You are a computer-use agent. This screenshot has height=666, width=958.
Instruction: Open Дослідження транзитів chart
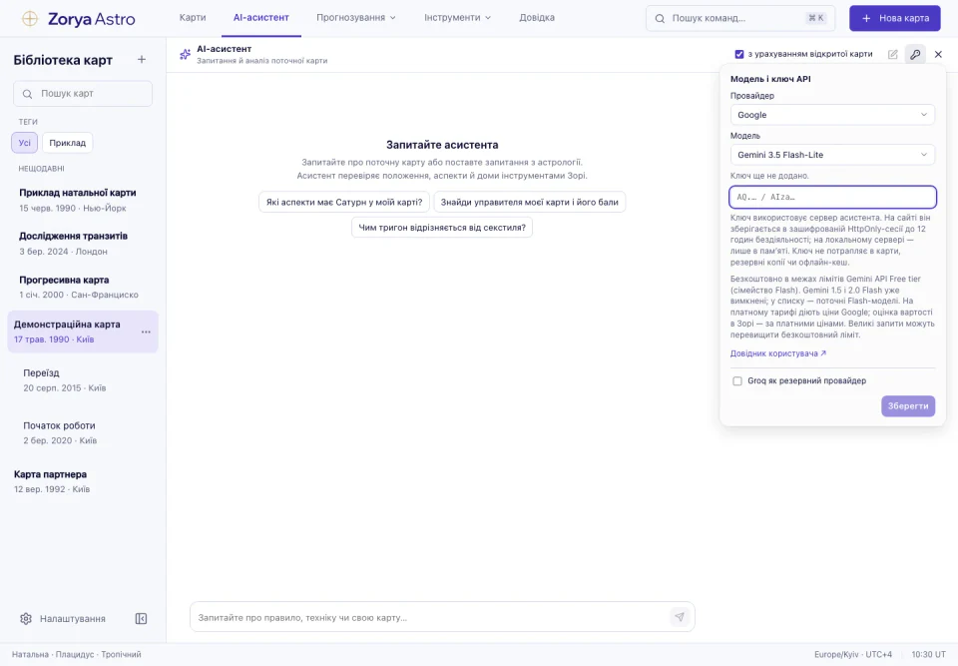point(83,244)
